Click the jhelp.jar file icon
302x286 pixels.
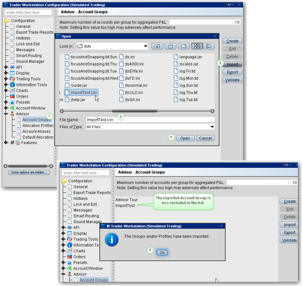coord(67,100)
